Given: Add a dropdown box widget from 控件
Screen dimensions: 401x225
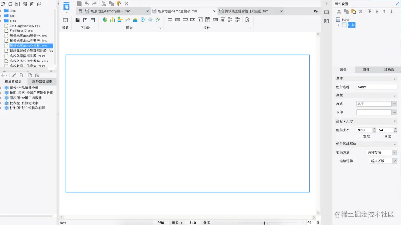Looking at the screenshot, I should coord(193,20).
